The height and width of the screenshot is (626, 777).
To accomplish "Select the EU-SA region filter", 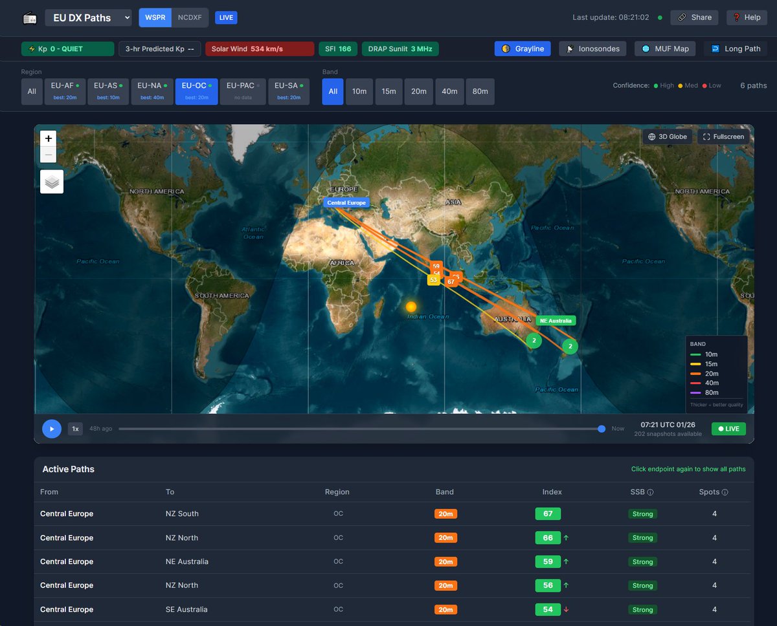I will tap(289, 91).
